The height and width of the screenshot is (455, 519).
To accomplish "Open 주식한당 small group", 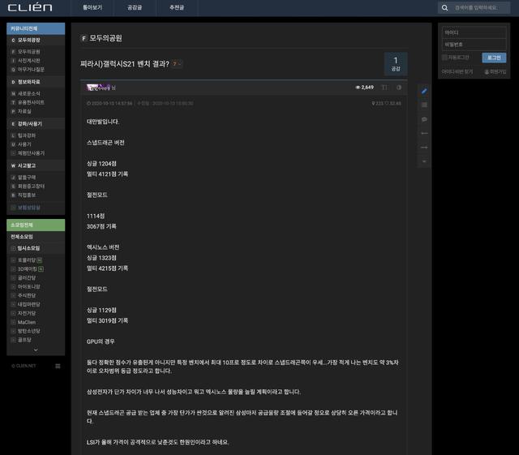I will [x=27, y=296].
